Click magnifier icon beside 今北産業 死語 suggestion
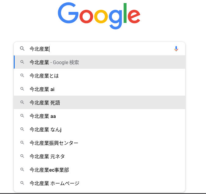Image resolution: width=206 pixels, height=194 pixels. tap(22, 103)
